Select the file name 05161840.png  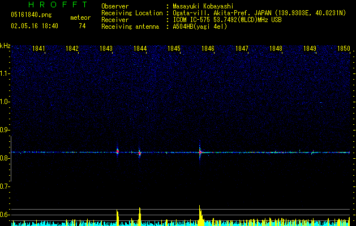point(31,15)
